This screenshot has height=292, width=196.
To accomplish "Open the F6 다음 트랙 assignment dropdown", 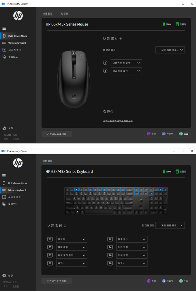I will click(x=132, y=255).
